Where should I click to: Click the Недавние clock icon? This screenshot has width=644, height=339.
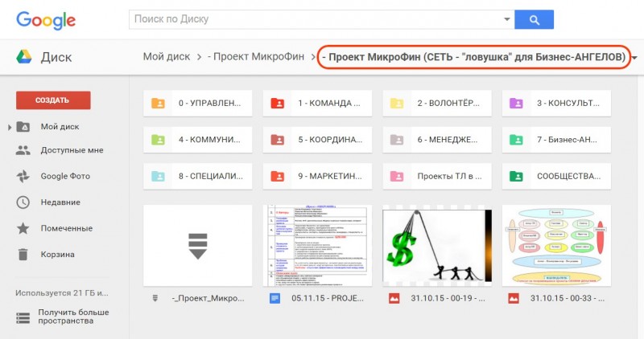[23, 202]
